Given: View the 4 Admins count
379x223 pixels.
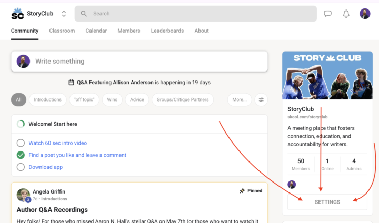Looking at the screenshot, I should [x=354, y=164].
